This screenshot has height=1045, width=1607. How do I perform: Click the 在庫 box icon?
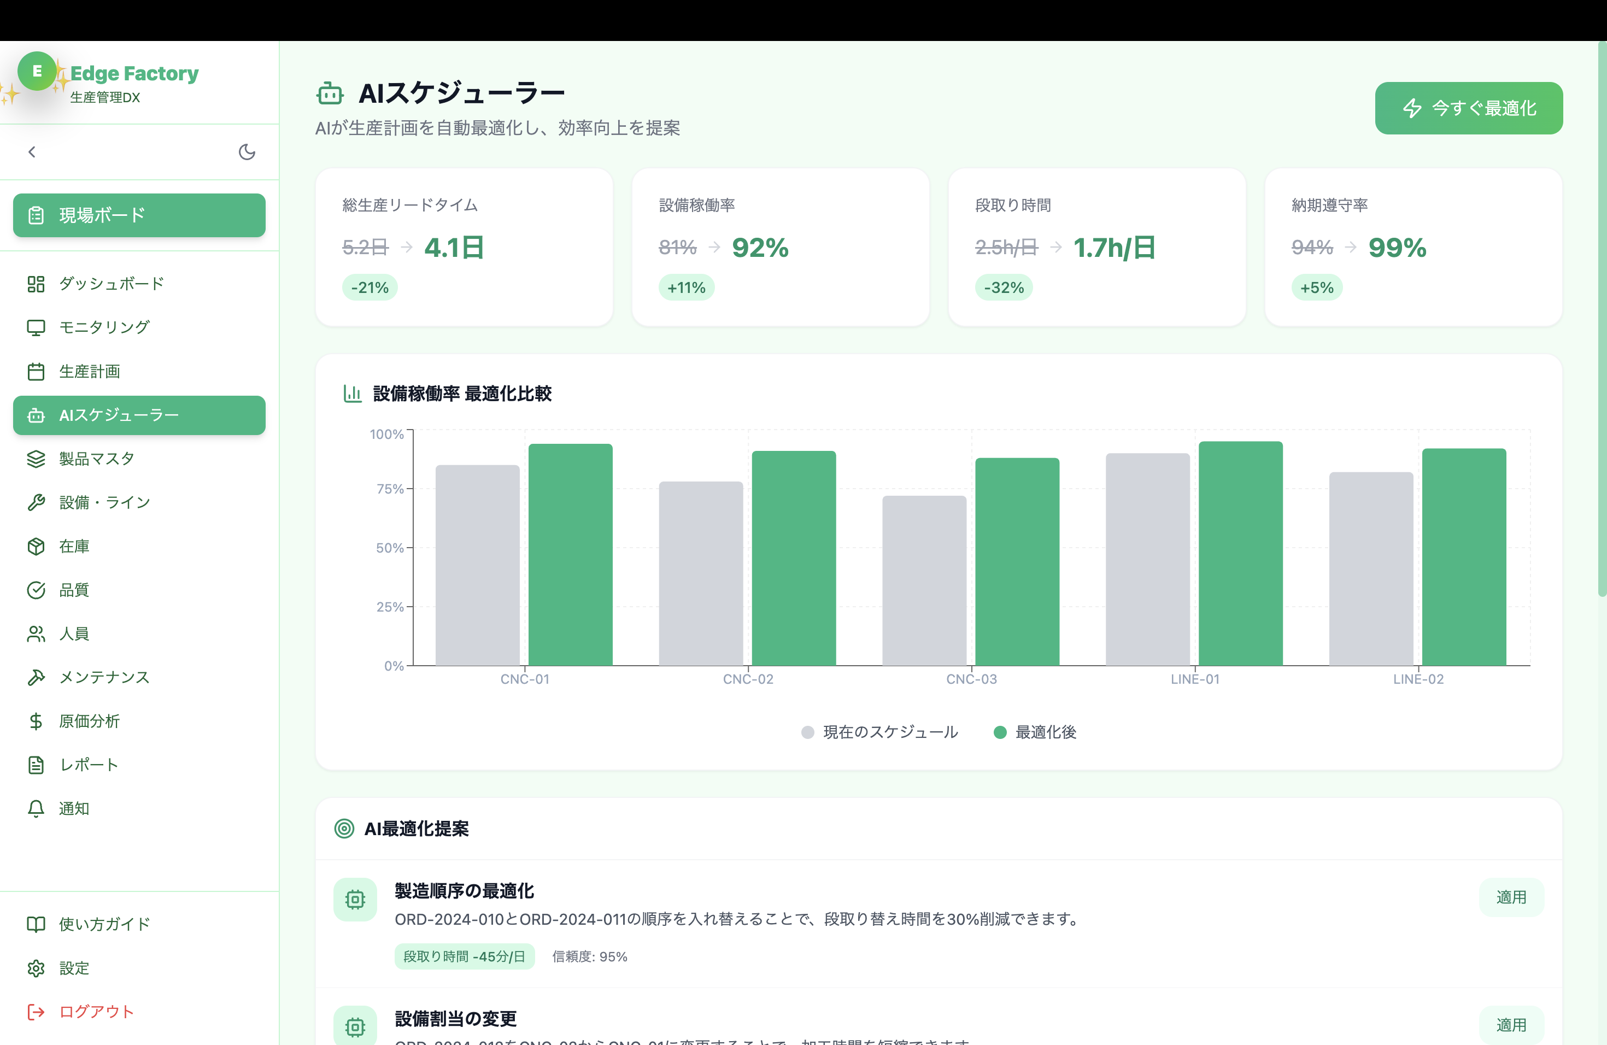click(36, 546)
